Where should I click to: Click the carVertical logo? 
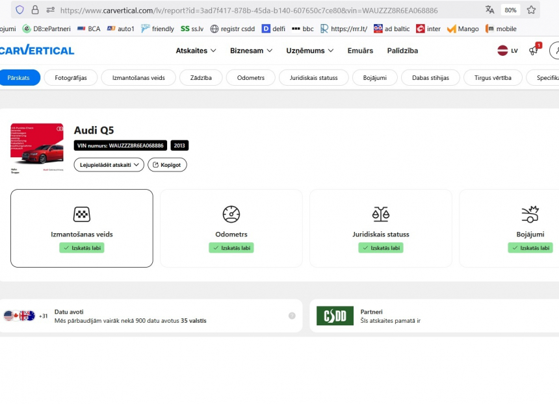tap(36, 50)
